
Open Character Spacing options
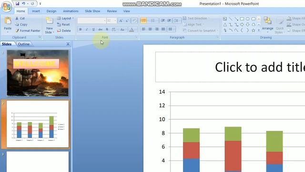114,29
